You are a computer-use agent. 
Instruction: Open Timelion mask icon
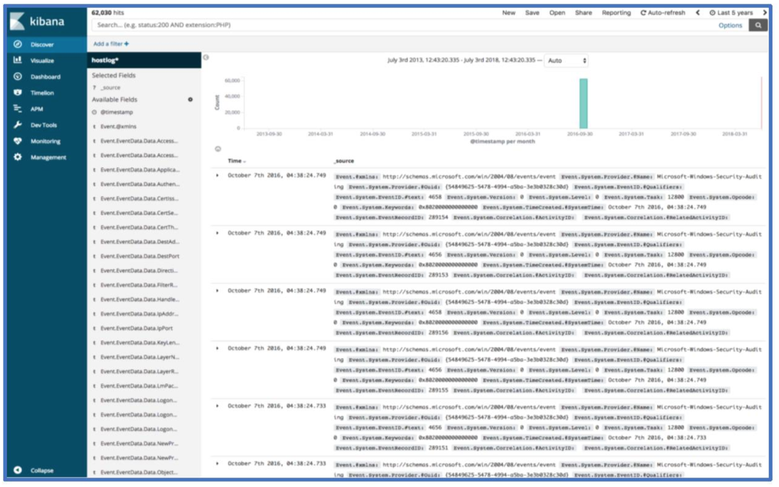18,93
